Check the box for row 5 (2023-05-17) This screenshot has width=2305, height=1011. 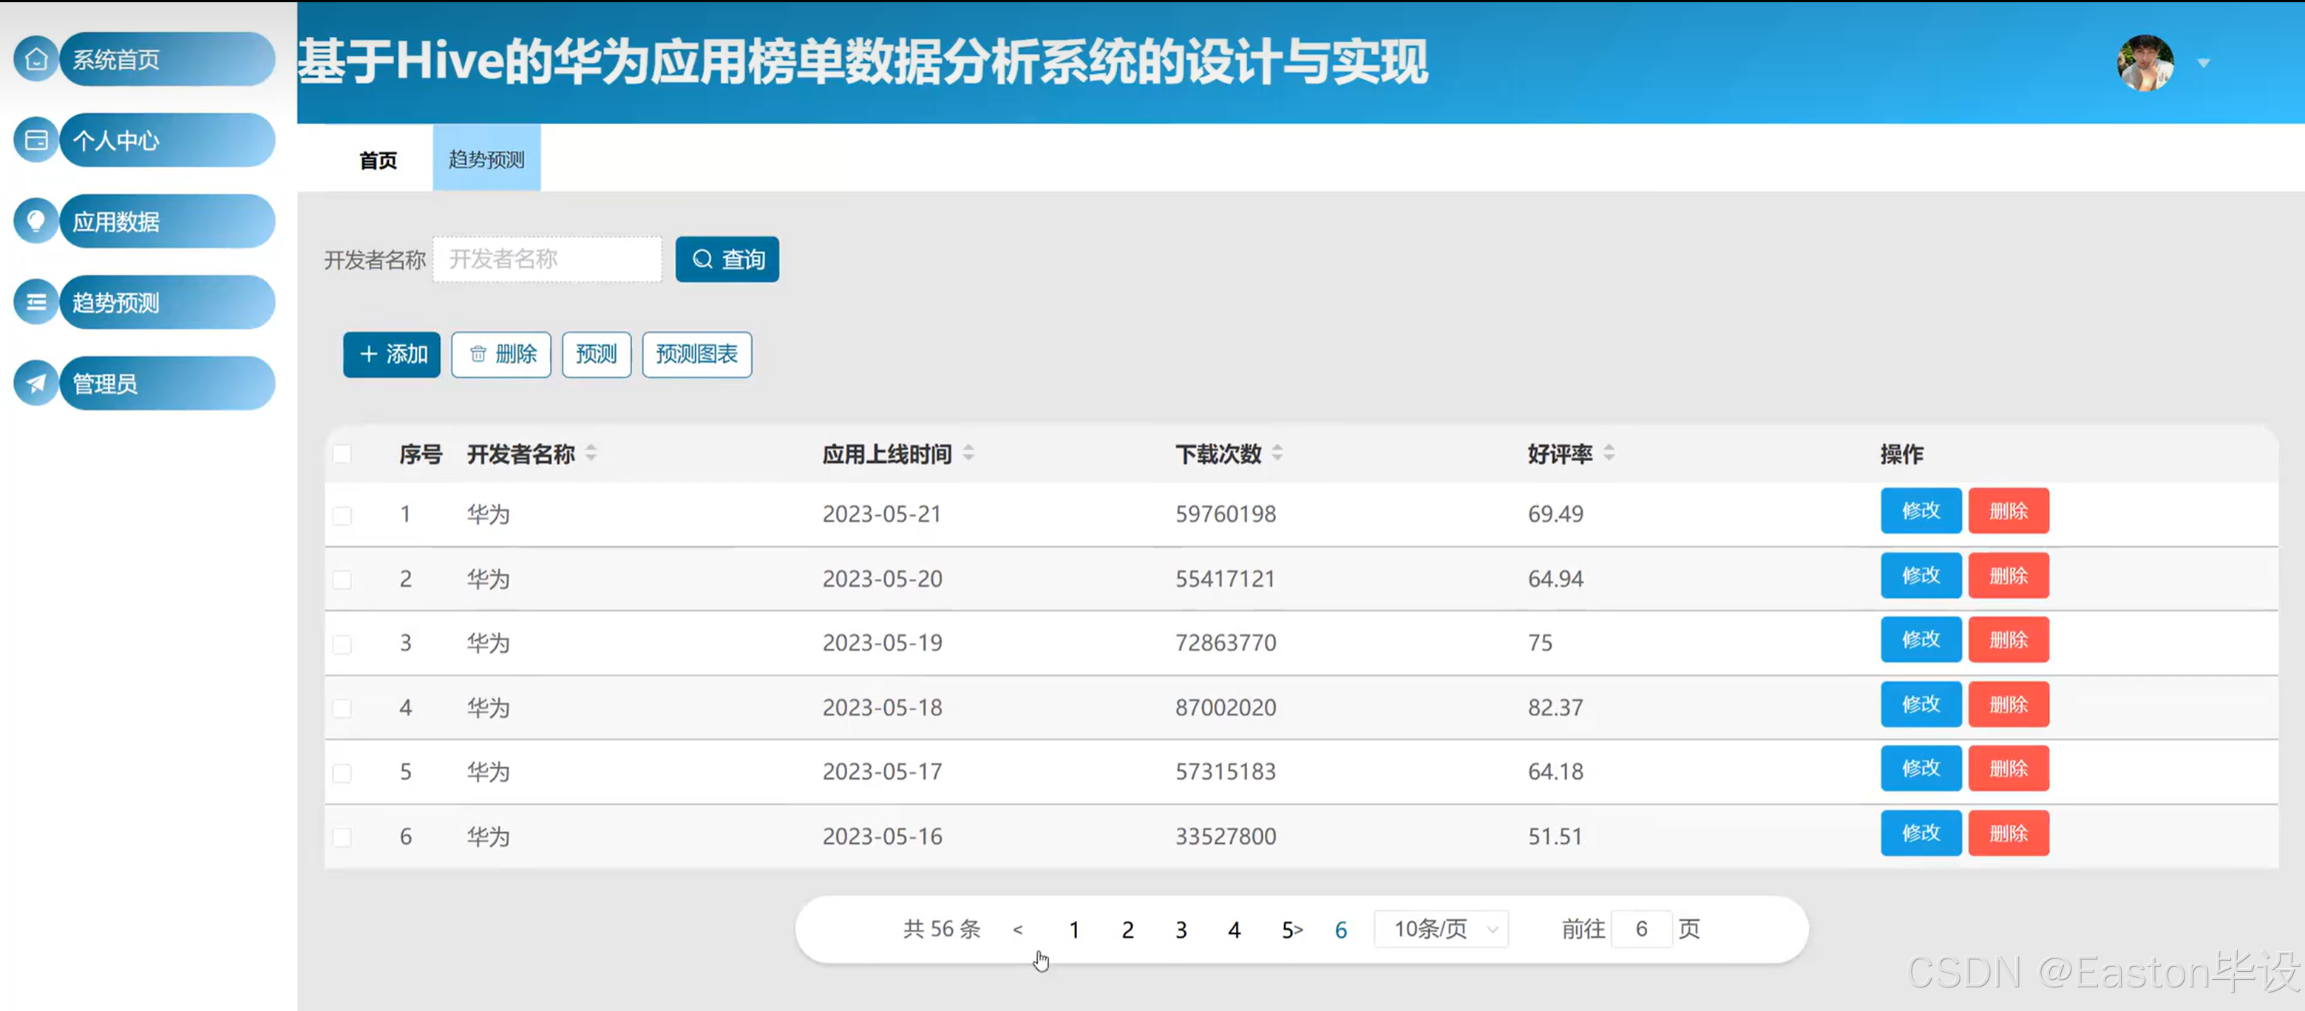[x=342, y=773]
